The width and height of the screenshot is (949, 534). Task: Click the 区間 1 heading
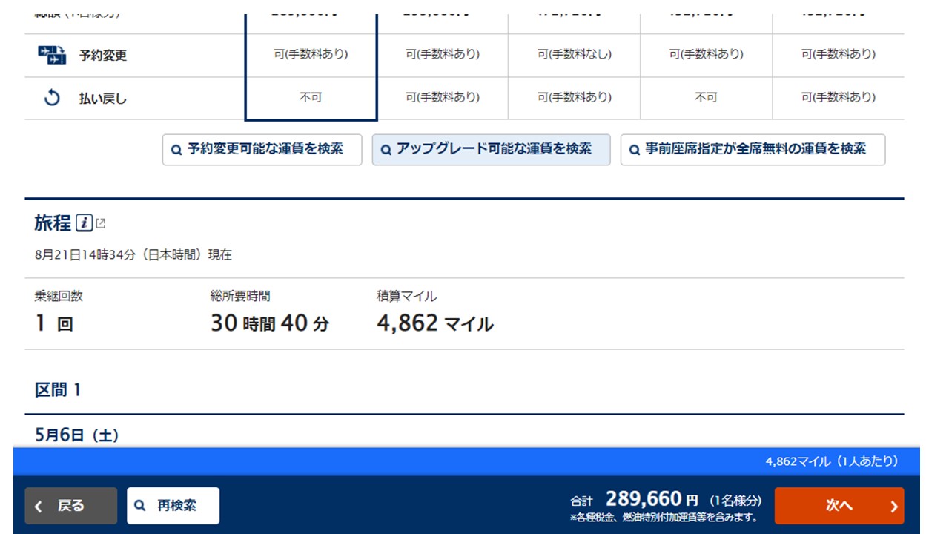tap(58, 389)
